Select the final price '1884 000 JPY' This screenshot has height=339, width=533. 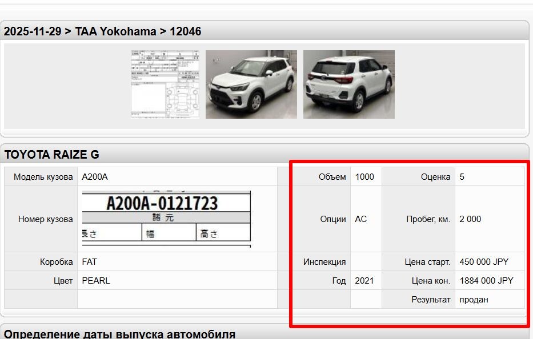[x=486, y=281]
